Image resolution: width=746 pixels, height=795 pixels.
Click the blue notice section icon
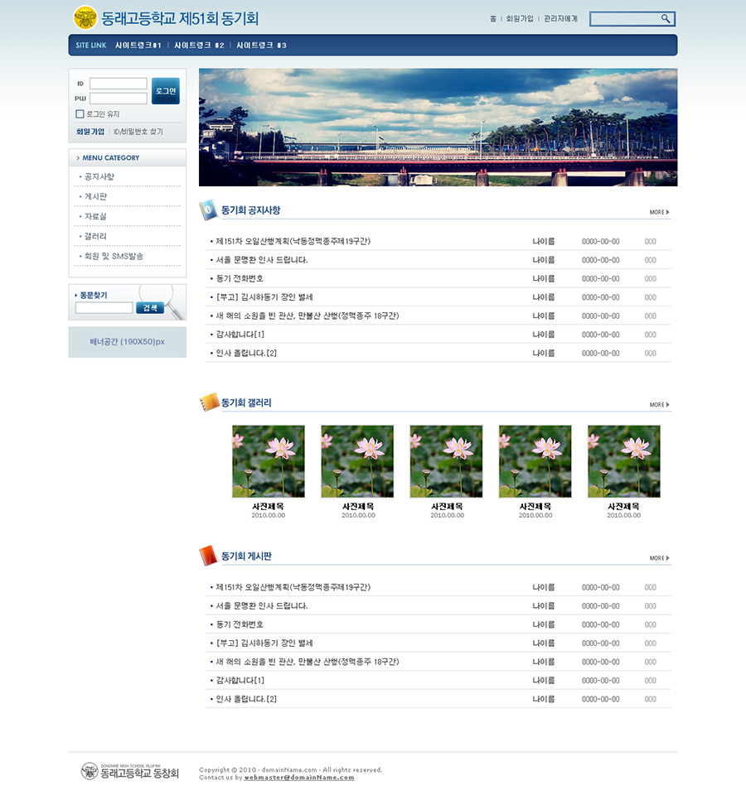tap(208, 210)
